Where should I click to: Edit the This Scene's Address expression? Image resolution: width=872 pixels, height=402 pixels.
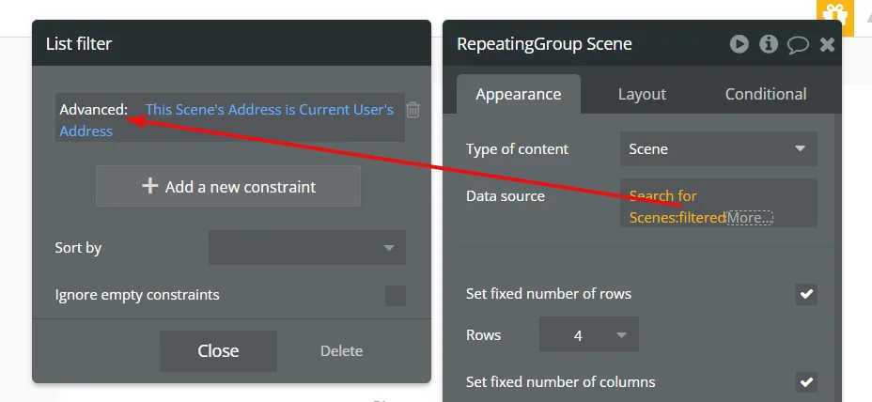point(226,120)
